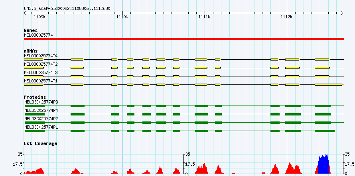The width and height of the screenshot is (355, 176).
Task: Click the mRNAs track title
Action: click(x=31, y=51)
